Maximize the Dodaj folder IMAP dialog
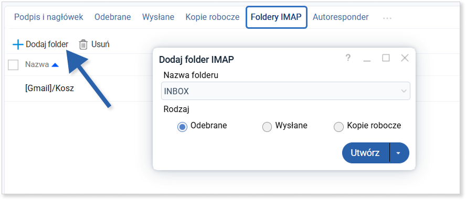The image size is (466, 200). [386, 58]
